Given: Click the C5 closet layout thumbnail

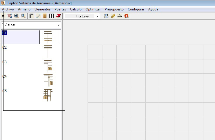Looking at the screenshot, I should (48, 95).
